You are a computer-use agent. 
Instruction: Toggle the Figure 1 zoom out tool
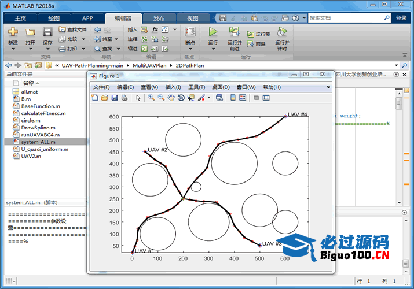coord(161,98)
